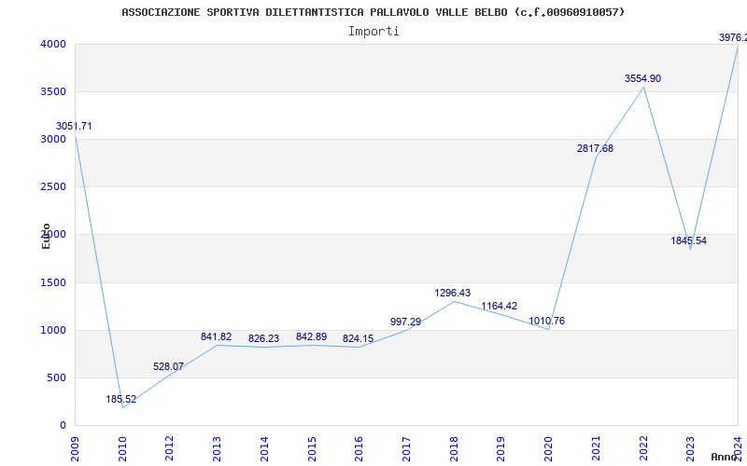The height and width of the screenshot is (466, 747).
Task: Select the 2017 x-axis year label
Action: [406, 449]
